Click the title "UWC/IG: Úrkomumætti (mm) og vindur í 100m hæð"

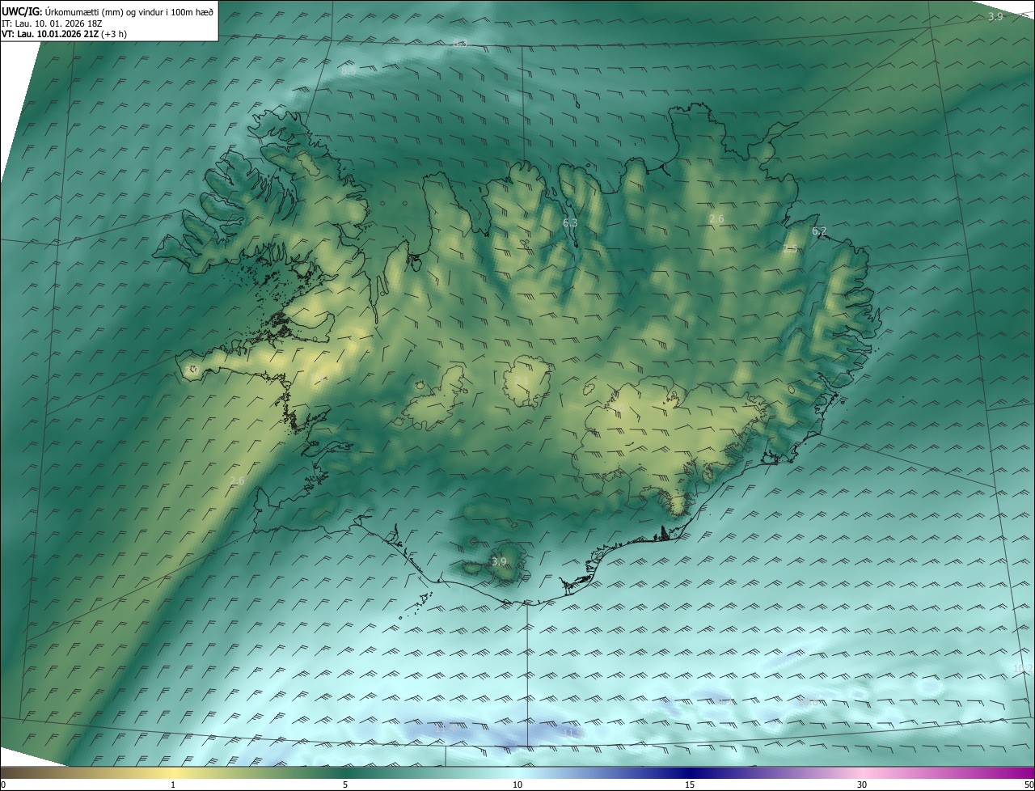point(108,11)
